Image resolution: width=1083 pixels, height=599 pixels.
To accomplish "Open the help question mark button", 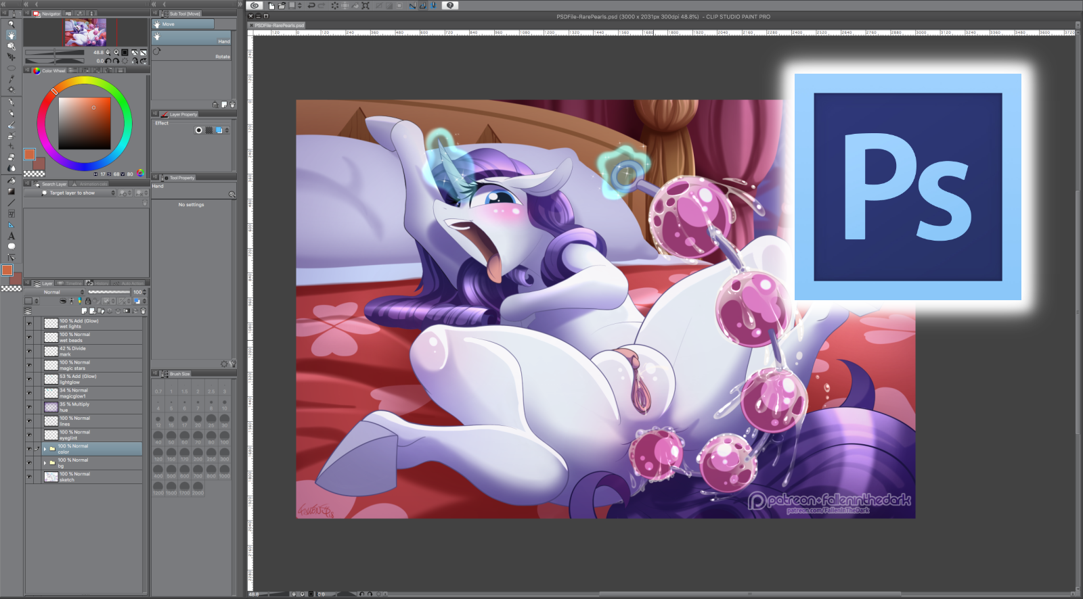I will [450, 5].
